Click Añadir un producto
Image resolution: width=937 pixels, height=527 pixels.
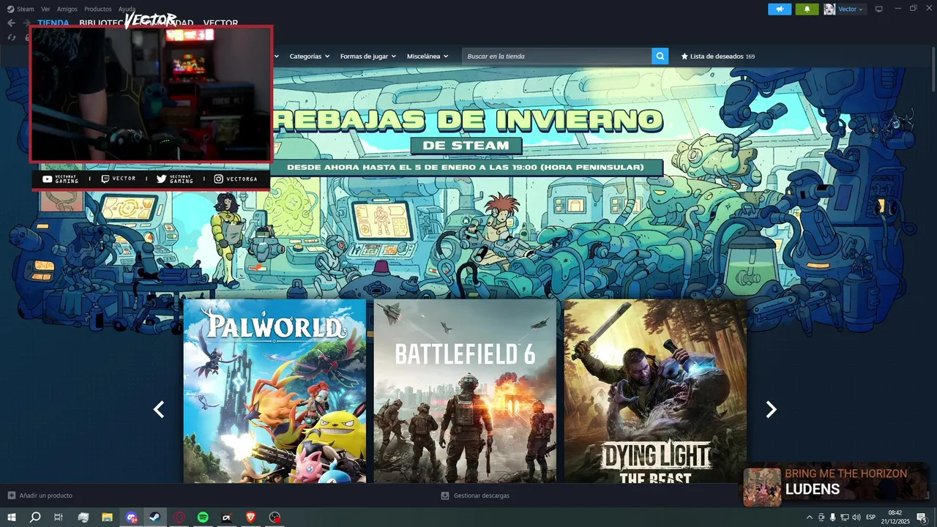pos(45,496)
